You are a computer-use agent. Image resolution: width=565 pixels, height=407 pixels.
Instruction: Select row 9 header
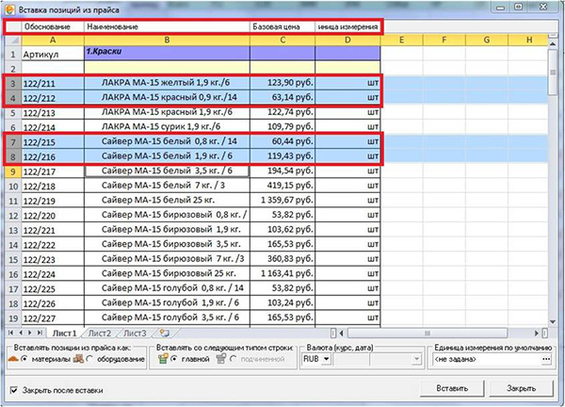coord(13,171)
